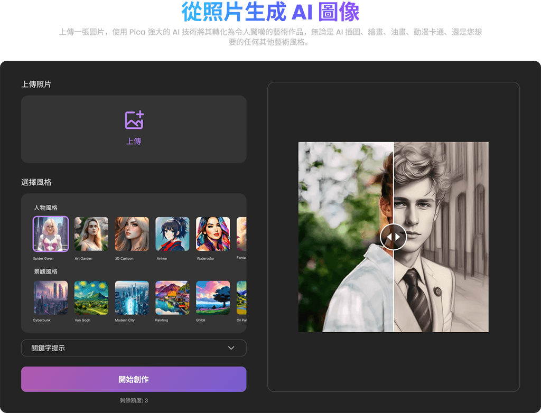The width and height of the screenshot is (541, 413).
Task: Click the Anime caption text
Action: (x=162, y=258)
